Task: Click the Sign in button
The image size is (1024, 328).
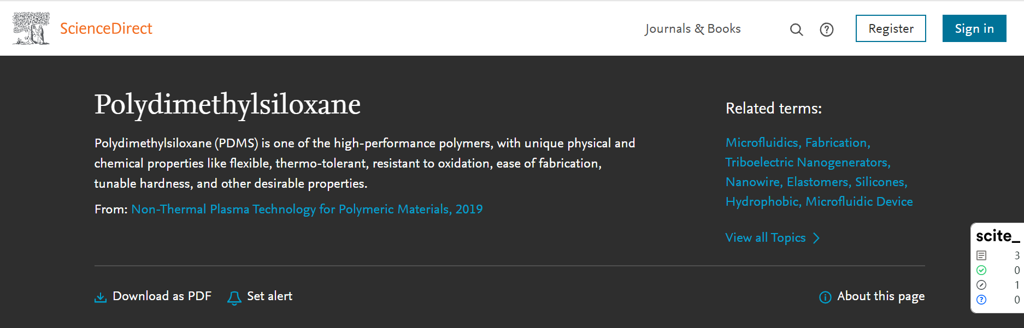Action: 974,28
